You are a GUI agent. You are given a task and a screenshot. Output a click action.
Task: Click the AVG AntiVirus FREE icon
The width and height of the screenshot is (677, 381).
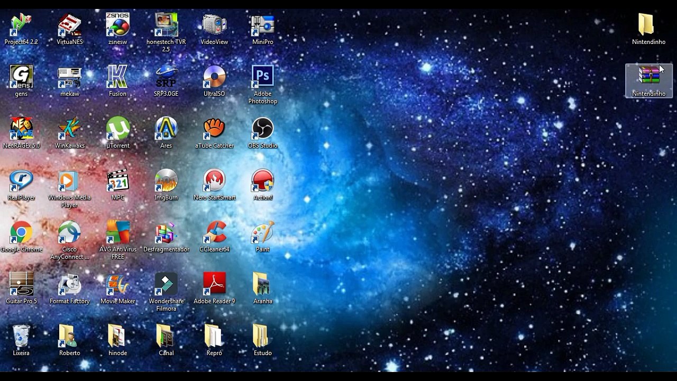pyautogui.click(x=118, y=232)
